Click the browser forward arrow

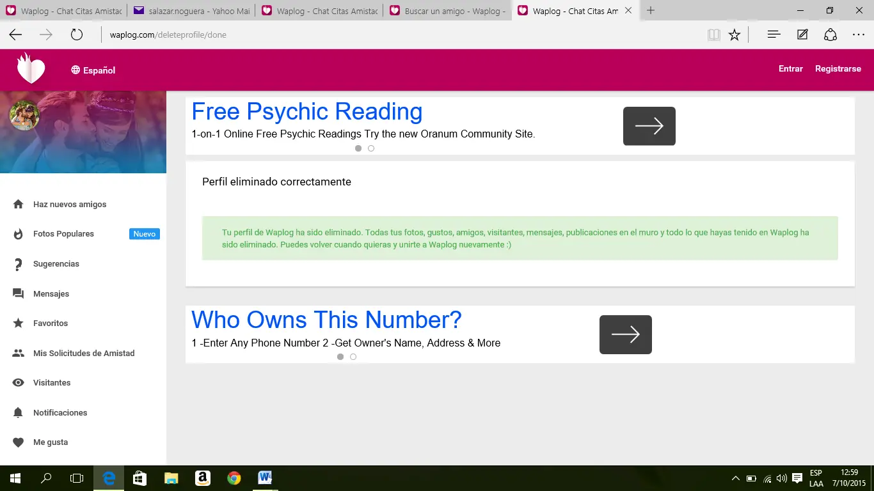pyautogui.click(x=46, y=35)
